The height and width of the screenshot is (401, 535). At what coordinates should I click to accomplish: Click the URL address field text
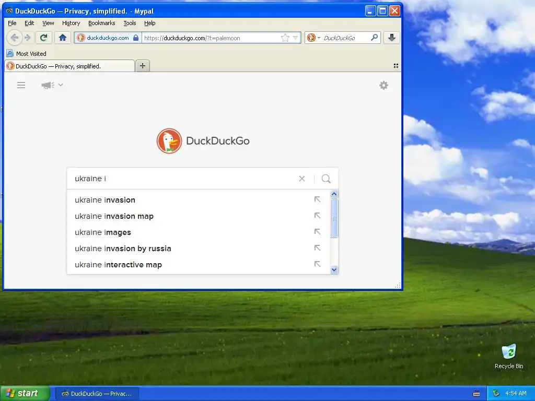pyautogui.click(x=192, y=38)
